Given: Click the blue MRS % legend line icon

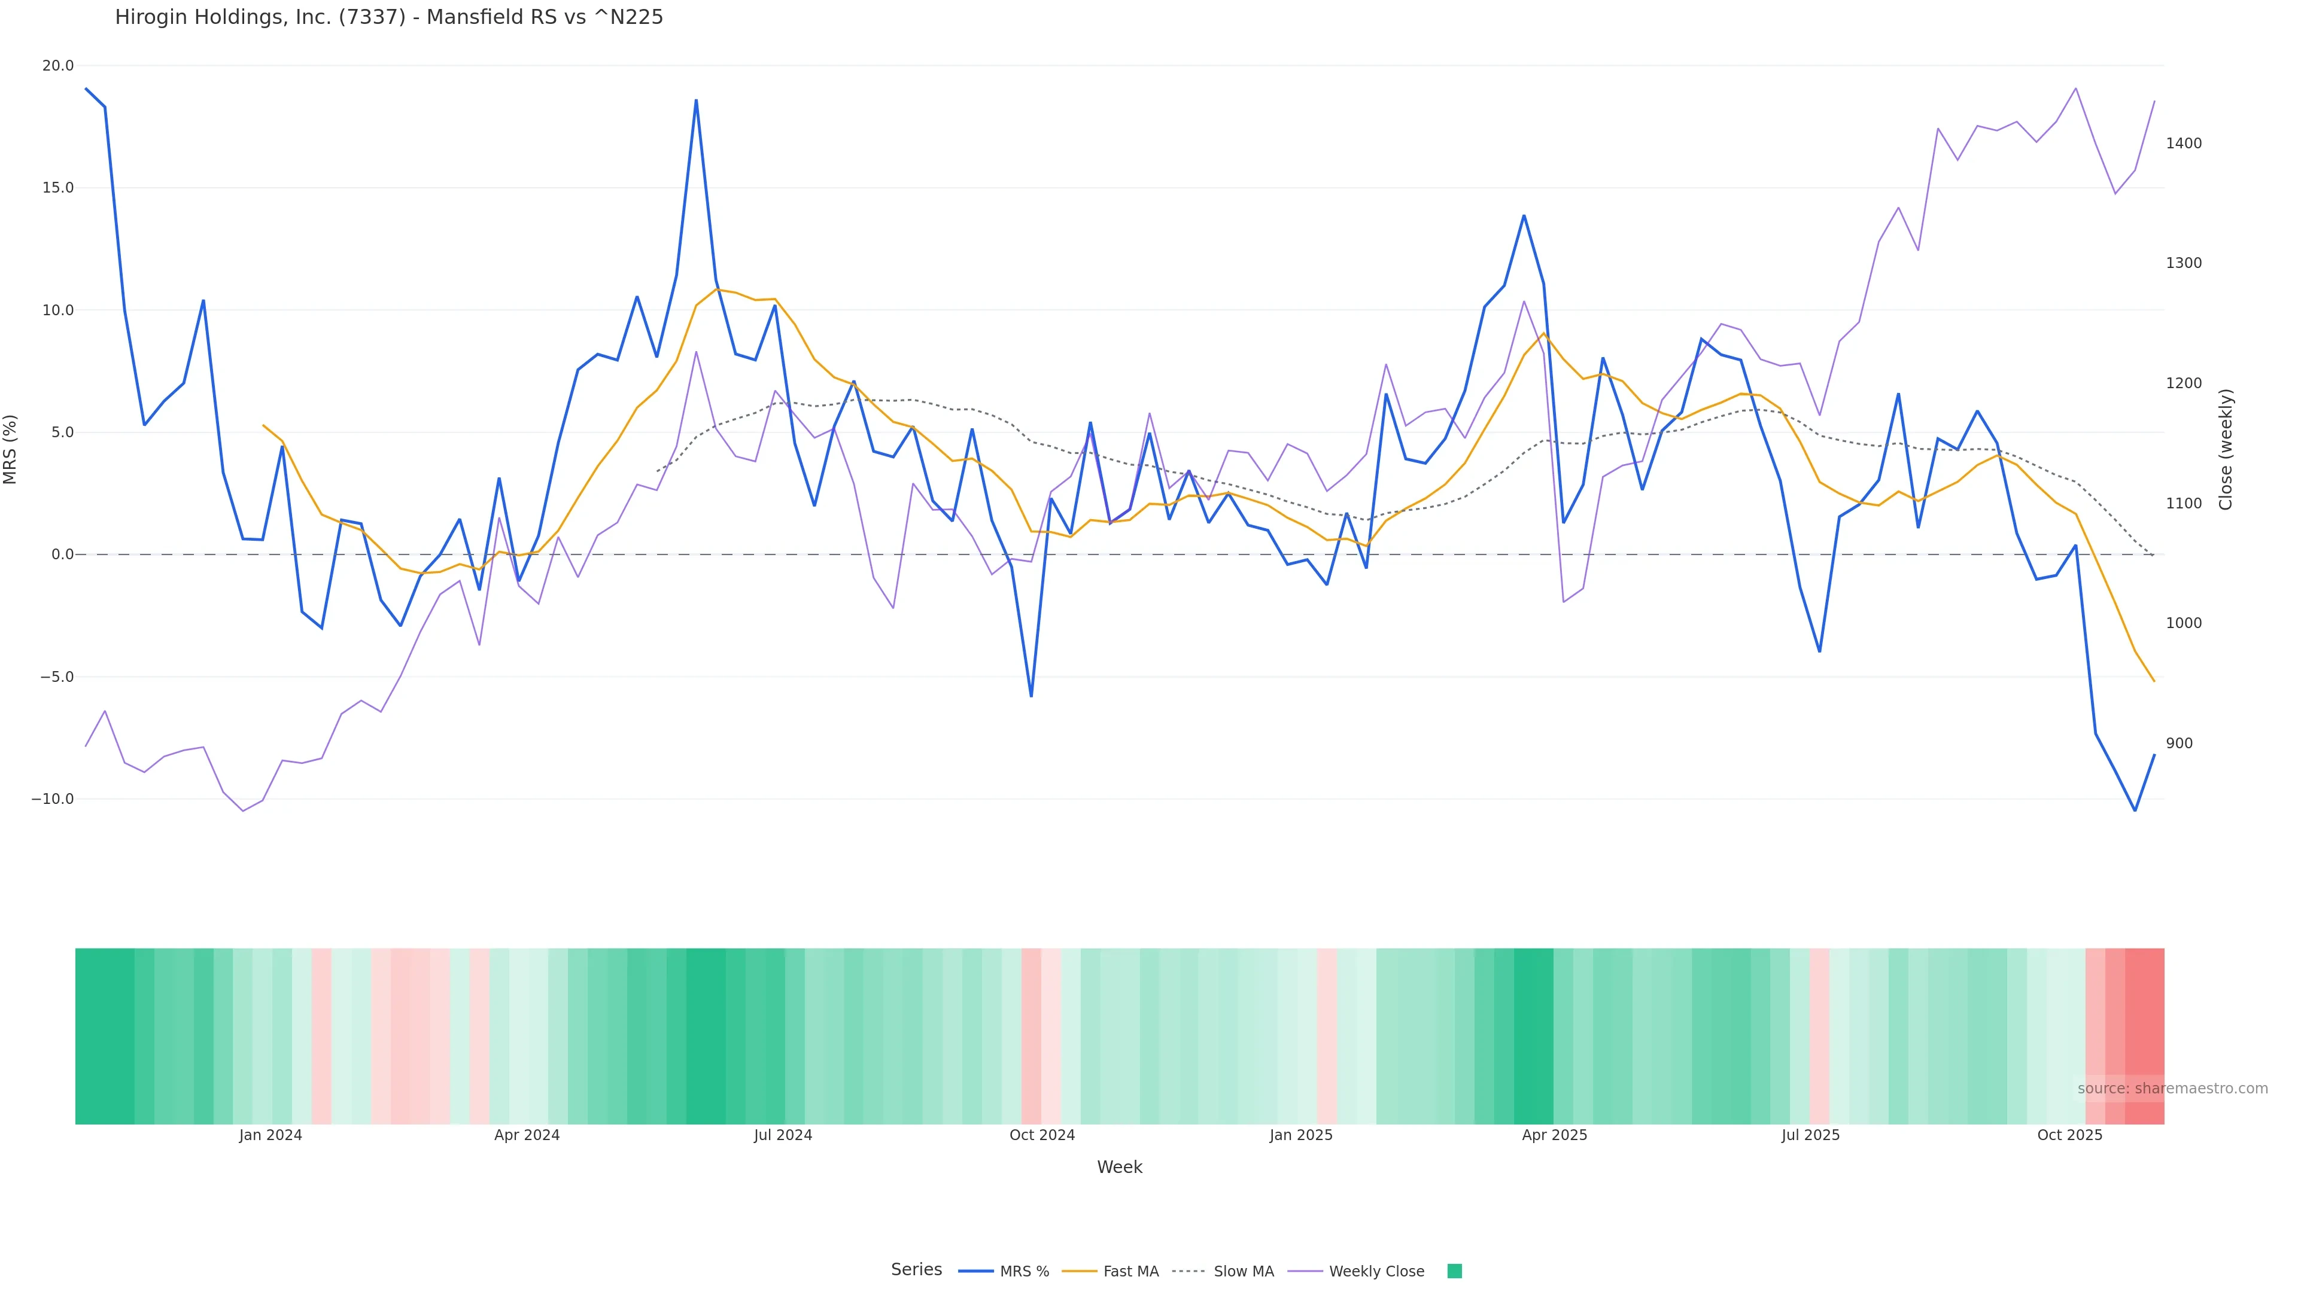Looking at the screenshot, I should click(975, 1272).
